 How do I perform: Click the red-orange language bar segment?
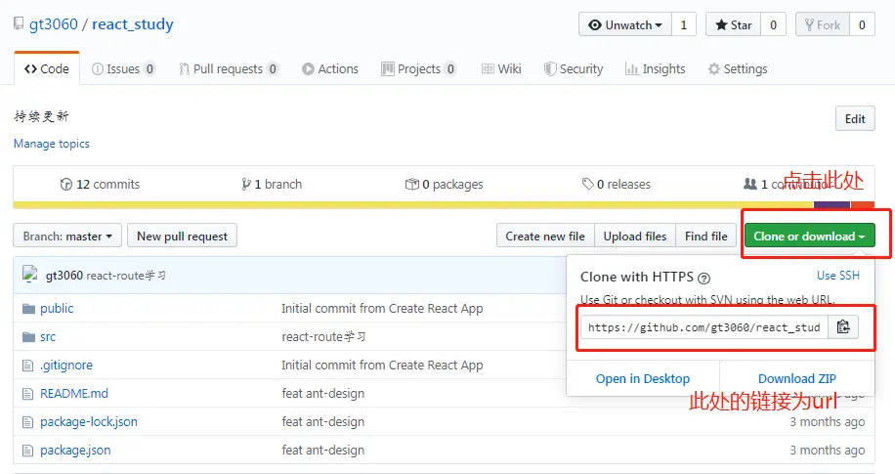point(863,205)
